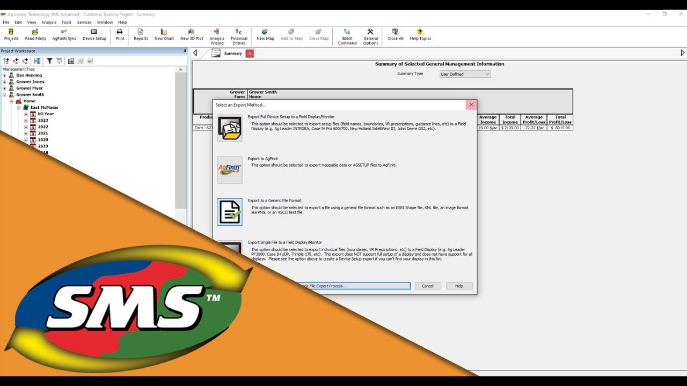Open the Edit menu
Image resolution: width=687 pixels, height=386 pixels.
click(18, 23)
